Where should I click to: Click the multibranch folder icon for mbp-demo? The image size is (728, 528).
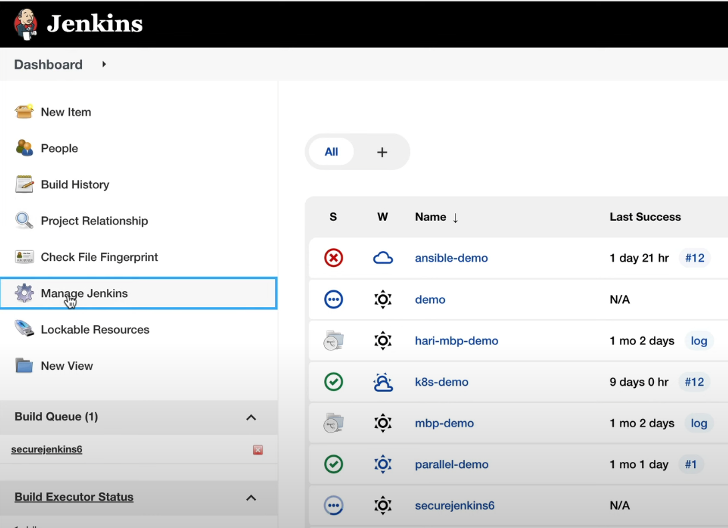(x=333, y=423)
